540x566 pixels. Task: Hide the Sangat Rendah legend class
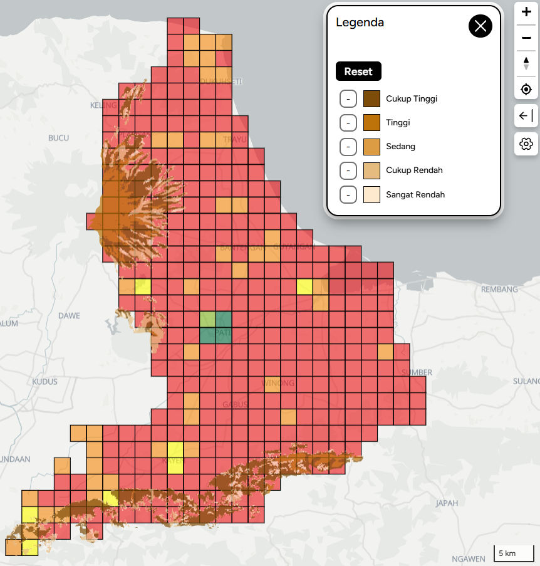pyautogui.click(x=348, y=195)
